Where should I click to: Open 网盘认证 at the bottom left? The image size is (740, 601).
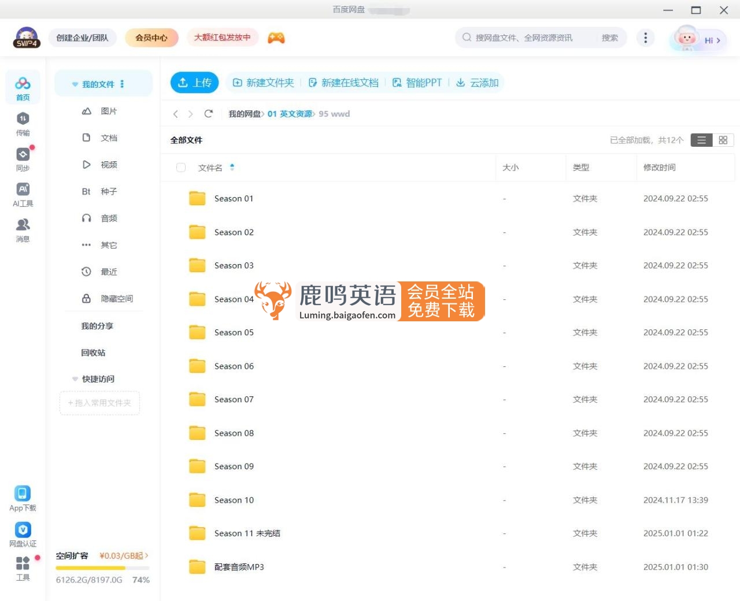(x=23, y=533)
